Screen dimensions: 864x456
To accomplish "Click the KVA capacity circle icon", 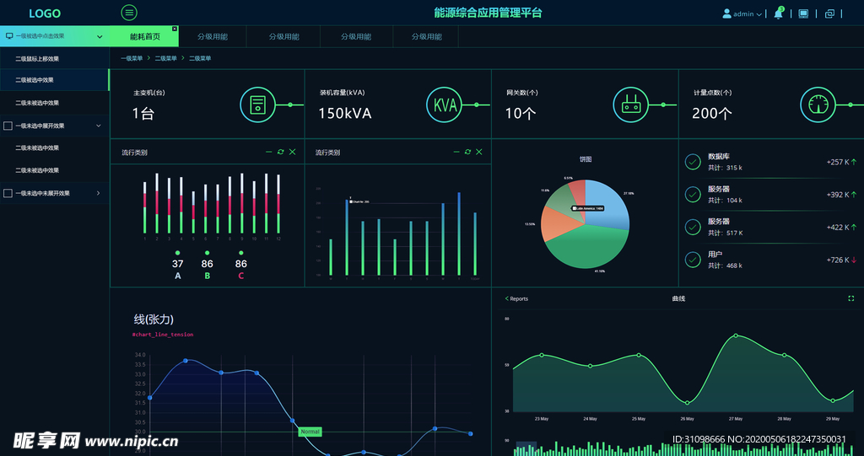I will 445,105.
